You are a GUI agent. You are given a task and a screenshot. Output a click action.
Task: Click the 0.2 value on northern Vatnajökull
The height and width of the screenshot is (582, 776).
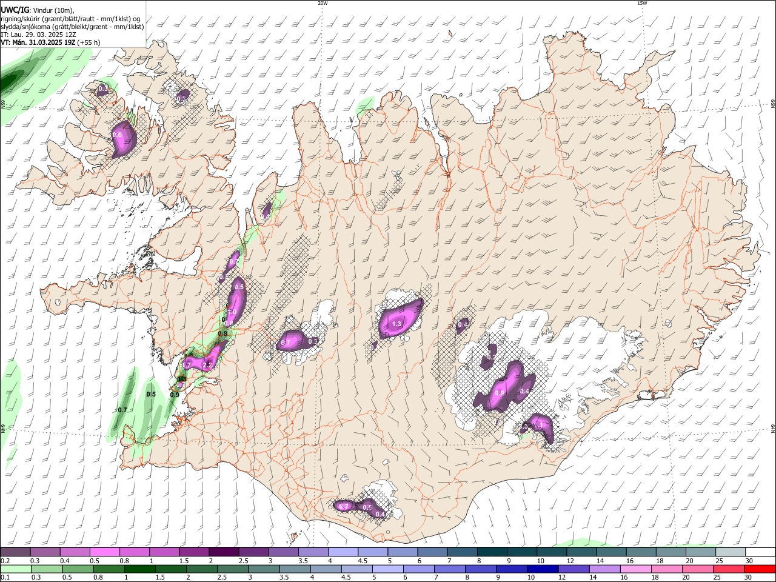(x=492, y=357)
